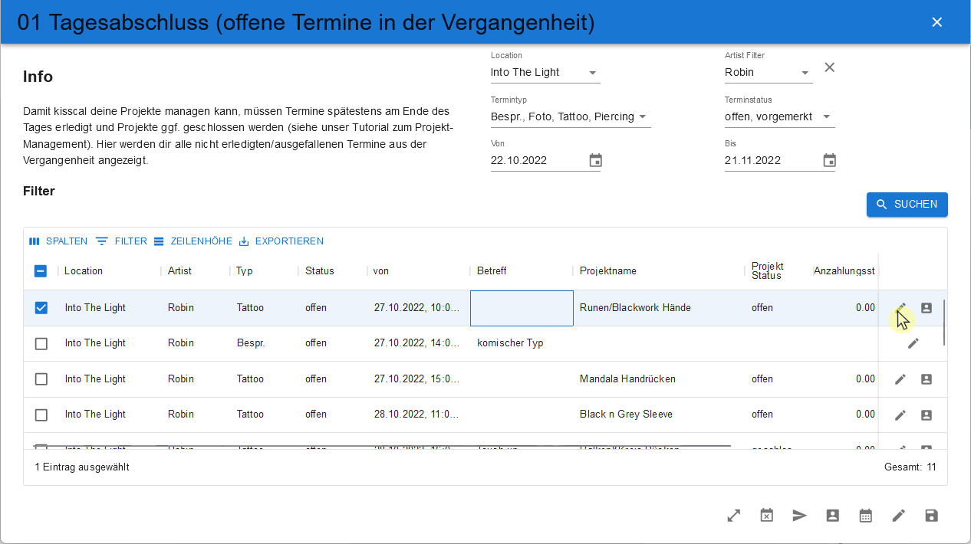Open the Bis date picker calendar icon
Screen dimensions: 971x544
click(x=829, y=160)
